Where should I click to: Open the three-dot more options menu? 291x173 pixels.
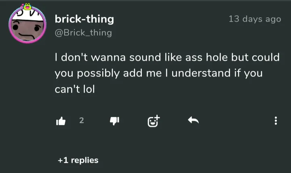point(276,121)
